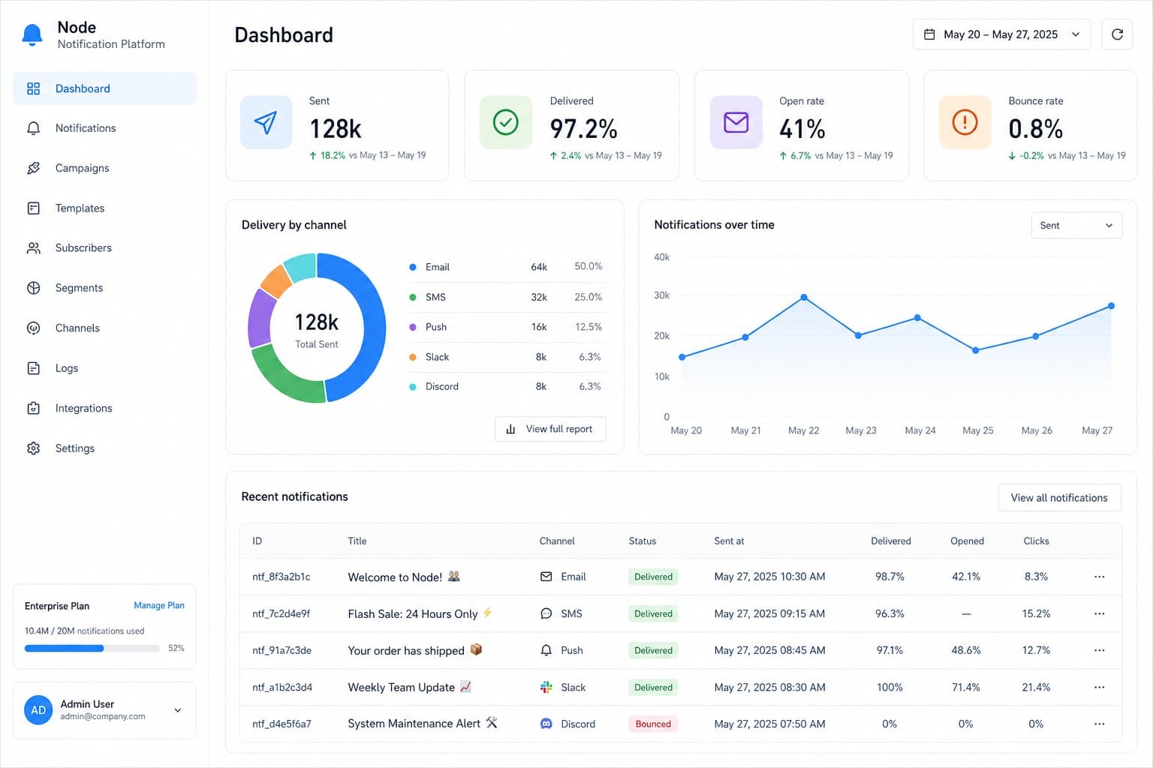The width and height of the screenshot is (1153, 768).
Task: Open the Sent metric dropdown on chart
Action: (1076, 226)
